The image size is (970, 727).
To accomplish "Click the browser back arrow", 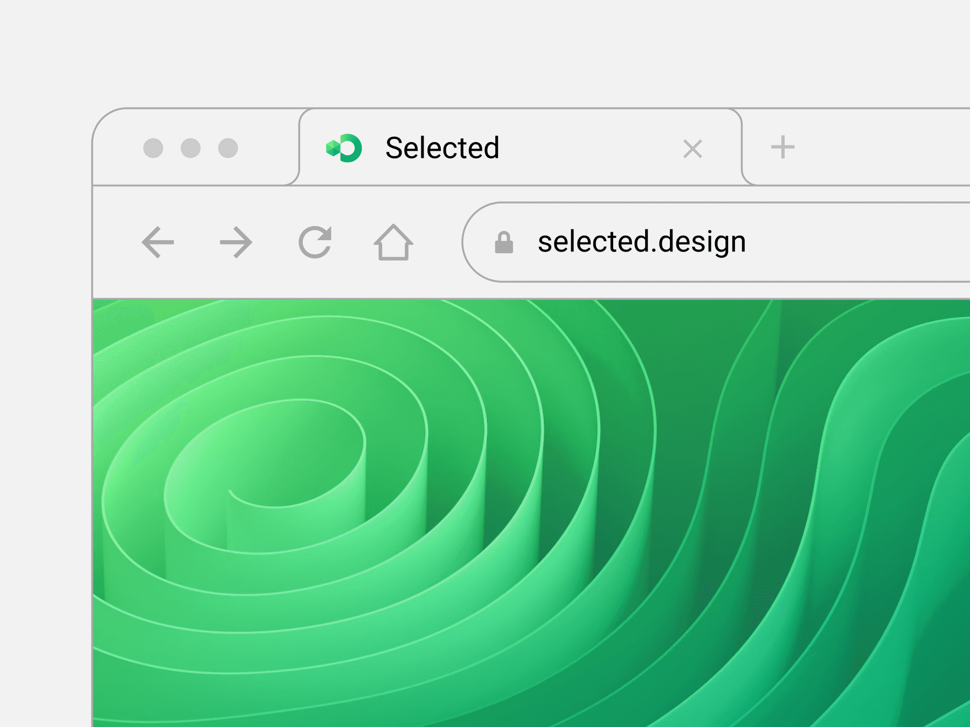I will (158, 242).
